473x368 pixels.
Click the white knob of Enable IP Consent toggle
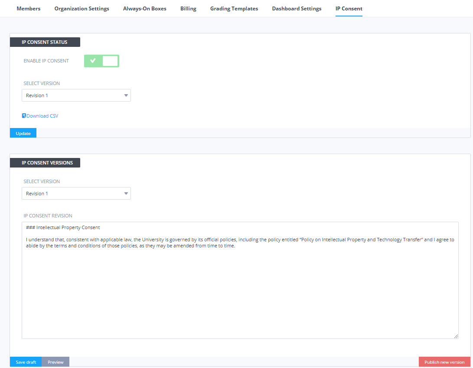[110, 61]
